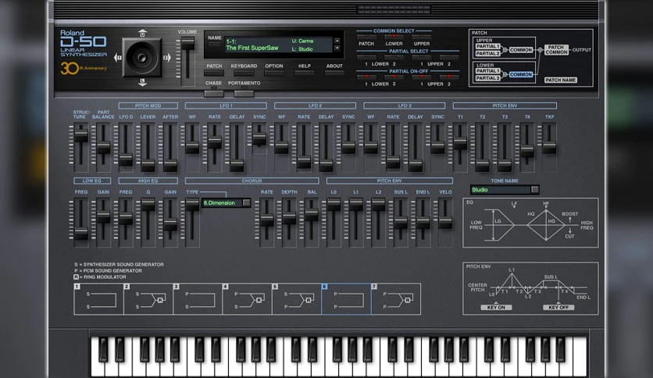Open the About menu
Screen dimensions: 653x378
pyautogui.click(x=334, y=73)
